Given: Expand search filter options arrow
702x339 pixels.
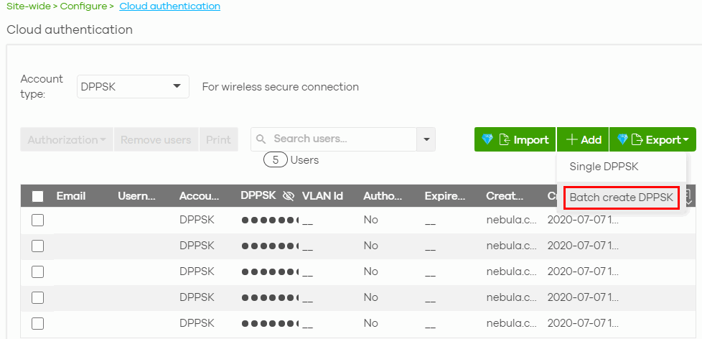Looking at the screenshot, I should point(426,139).
